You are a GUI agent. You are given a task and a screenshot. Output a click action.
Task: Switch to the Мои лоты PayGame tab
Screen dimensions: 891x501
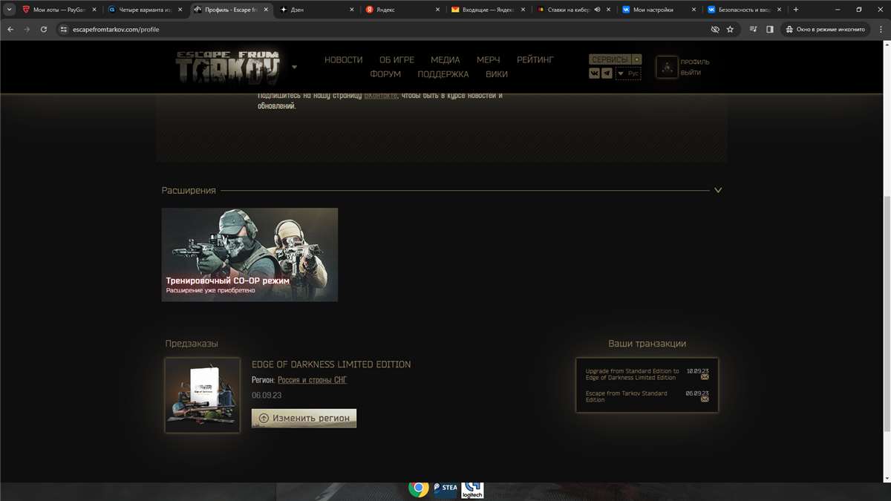tap(58, 10)
